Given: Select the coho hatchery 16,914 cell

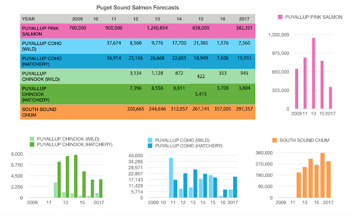Looking at the screenshot, I should (114, 58).
